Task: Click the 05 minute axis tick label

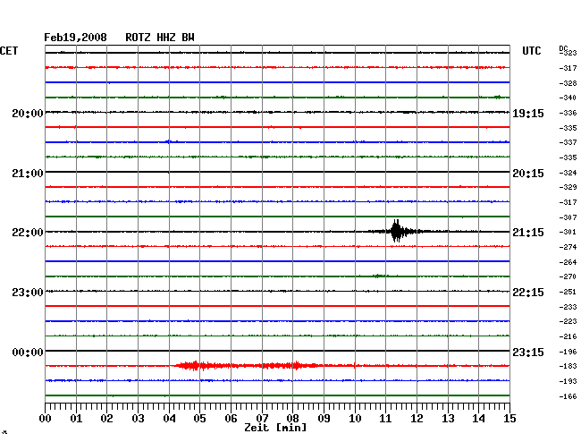Action: [x=199, y=419]
